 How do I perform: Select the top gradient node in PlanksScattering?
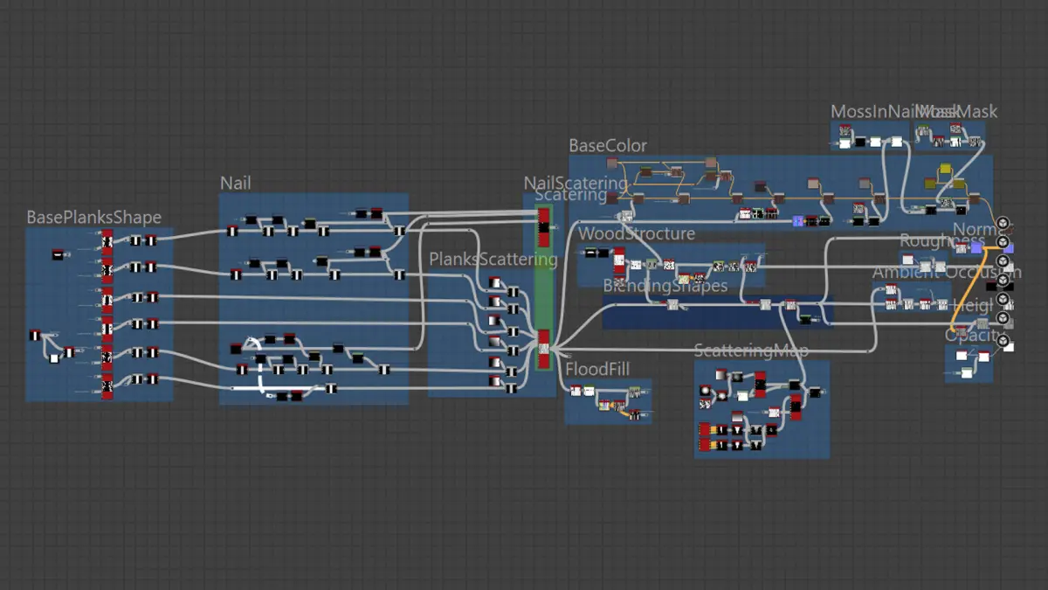click(494, 283)
